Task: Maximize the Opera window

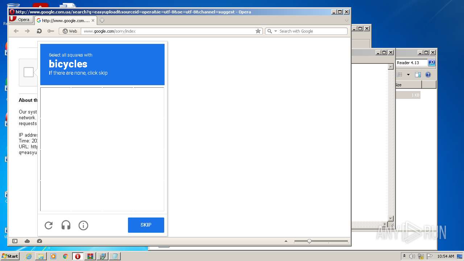Action: pyautogui.click(x=340, y=12)
